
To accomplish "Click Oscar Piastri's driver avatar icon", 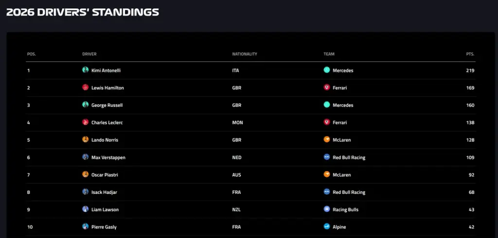I will (x=85, y=174).
